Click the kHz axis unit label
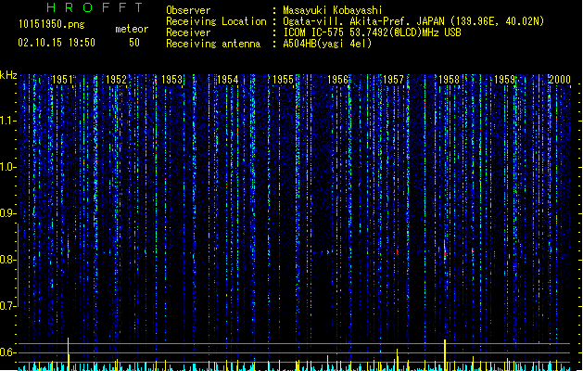Screen dimensions: 583x371 (8, 75)
